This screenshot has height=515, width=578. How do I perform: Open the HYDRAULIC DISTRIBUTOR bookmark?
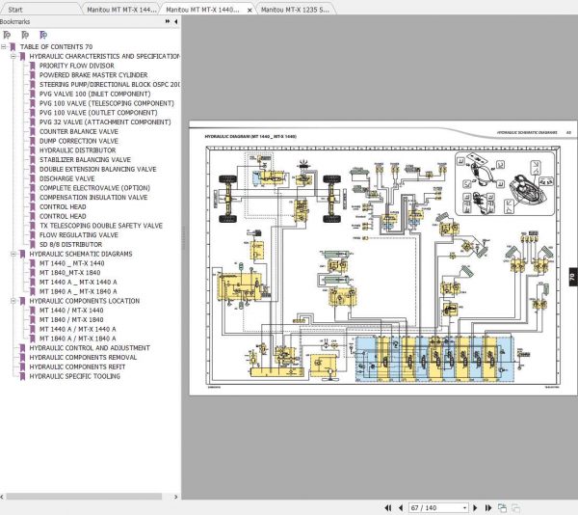click(77, 150)
